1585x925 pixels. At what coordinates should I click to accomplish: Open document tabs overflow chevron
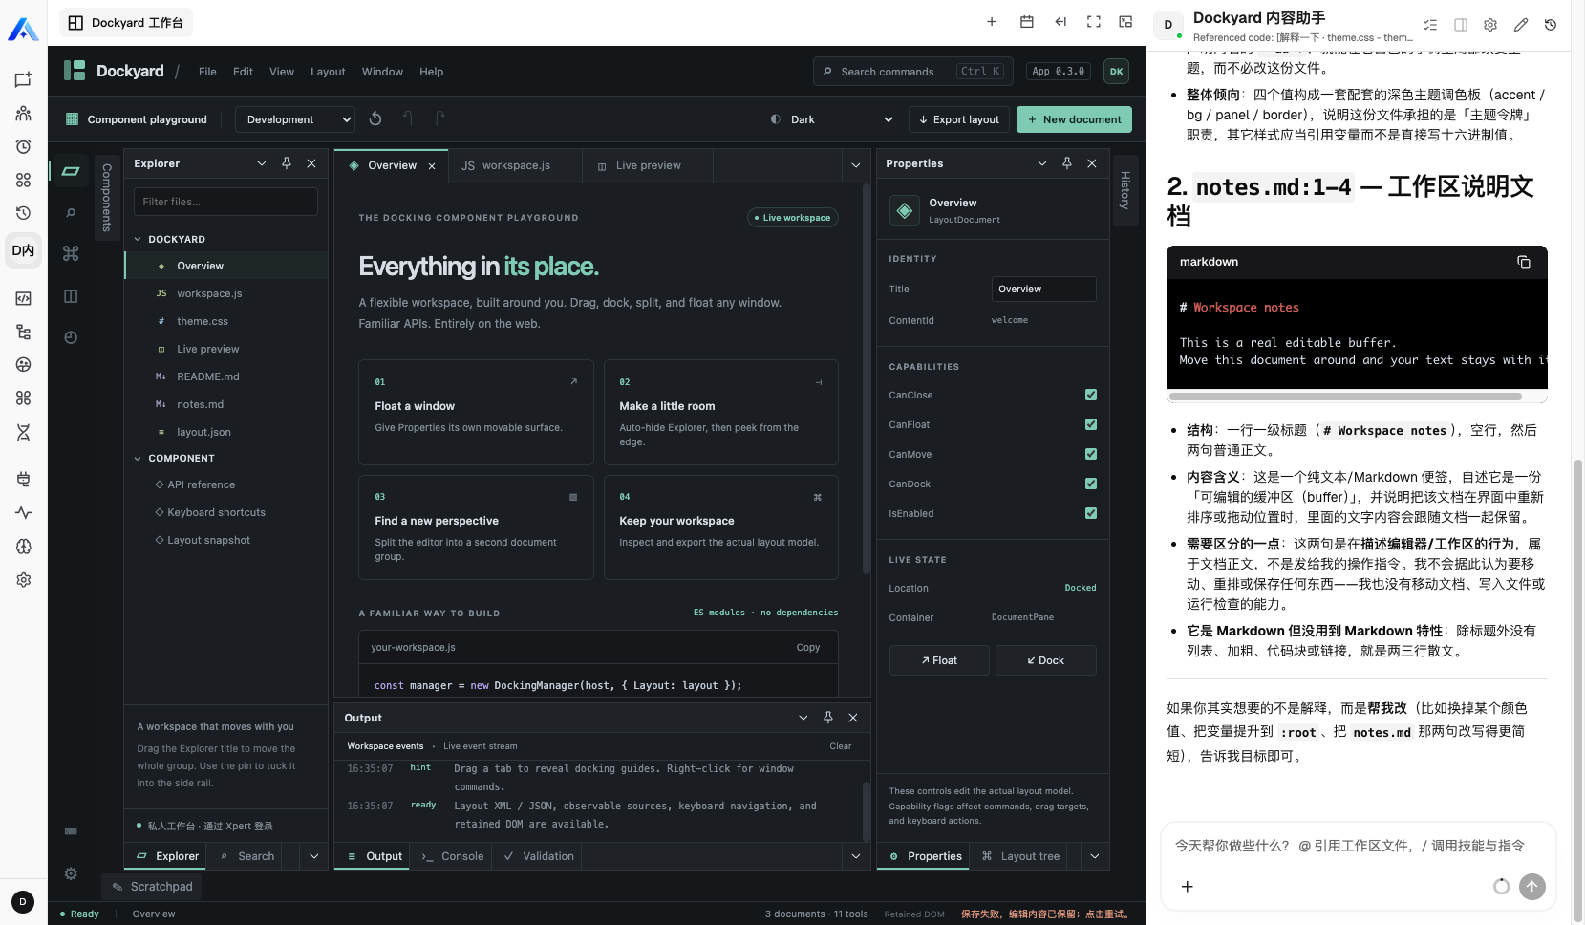pos(856,165)
